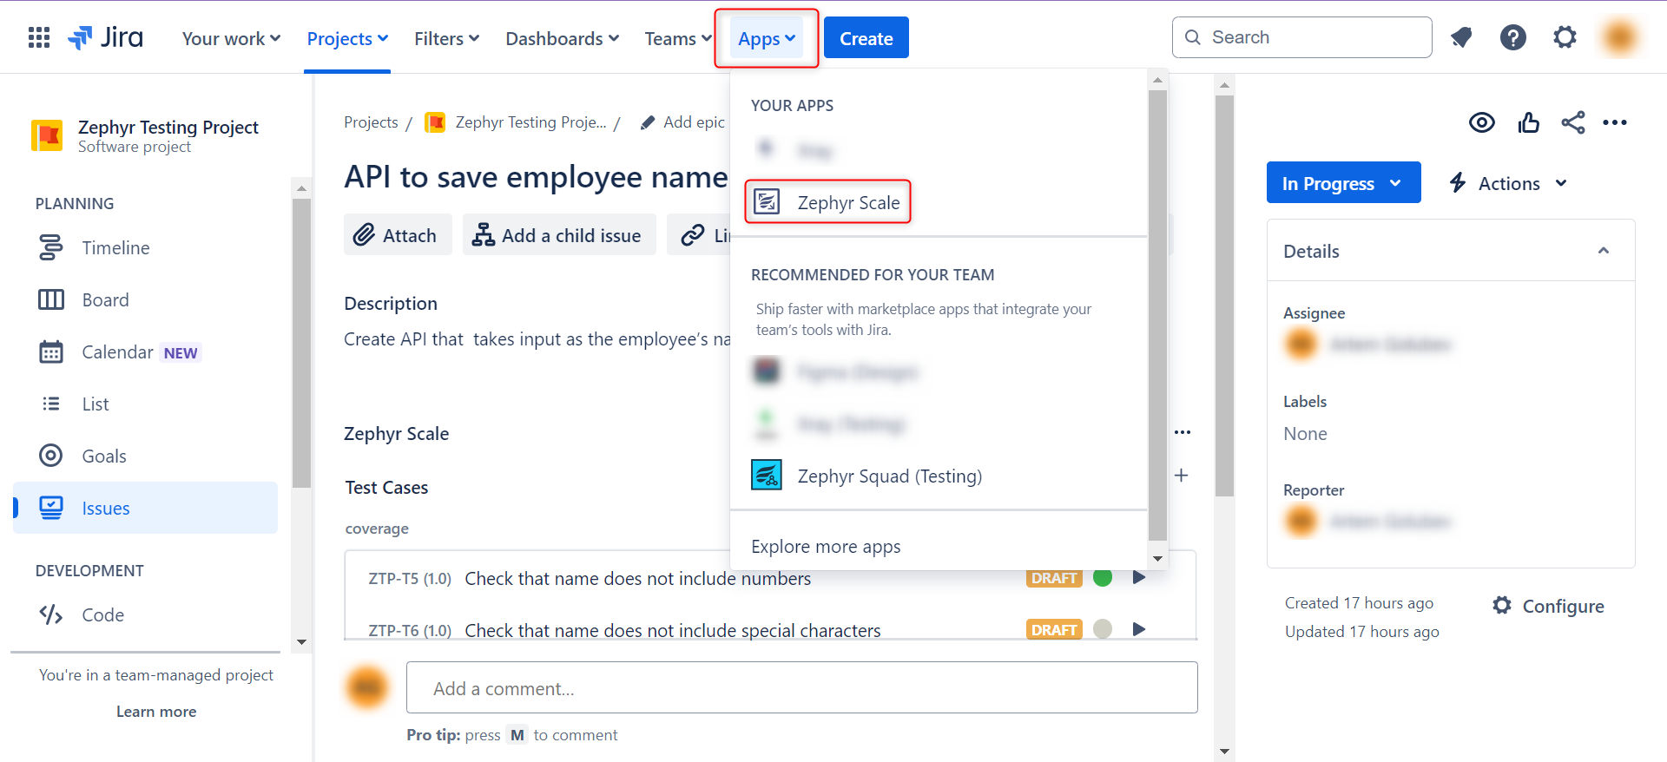Image resolution: width=1667 pixels, height=762 pixels.
Task: Open the help question mark icon
Action: pos(1512,37)
